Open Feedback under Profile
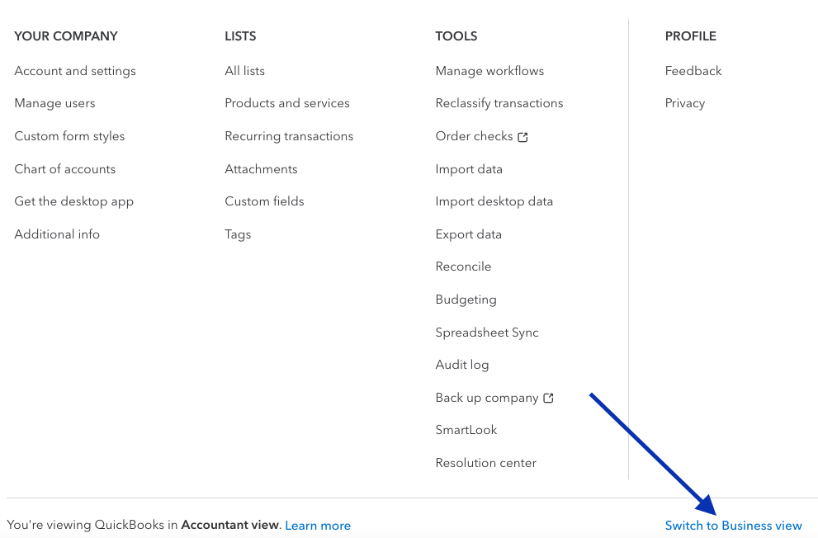The height and width of the screenshot is (538, 818). pyautogui.click(x=693, y=71)
